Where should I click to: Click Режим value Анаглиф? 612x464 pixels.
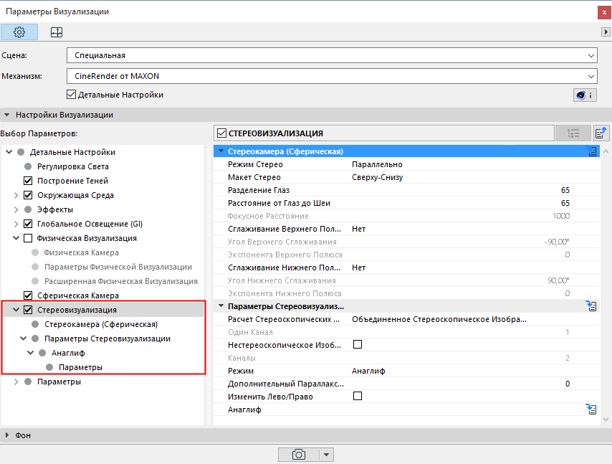(368, 371)
